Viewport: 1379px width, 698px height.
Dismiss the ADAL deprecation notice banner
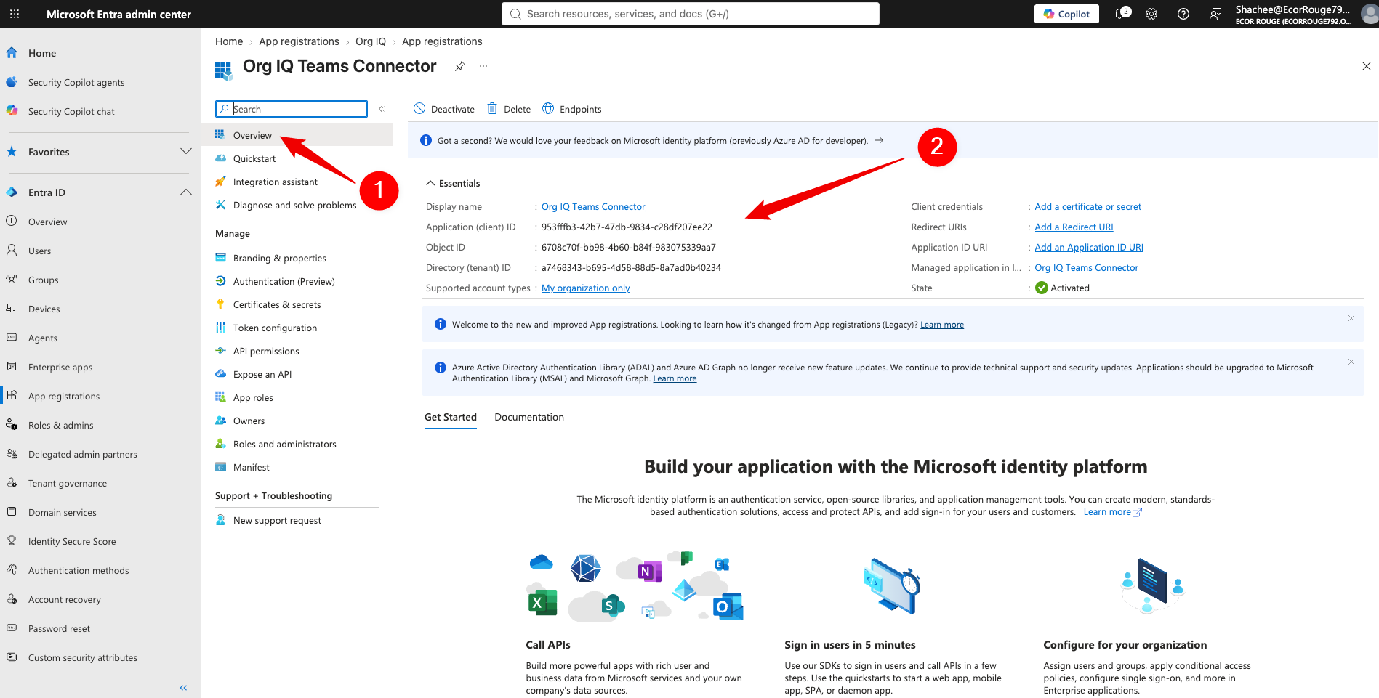(1351, 362)
